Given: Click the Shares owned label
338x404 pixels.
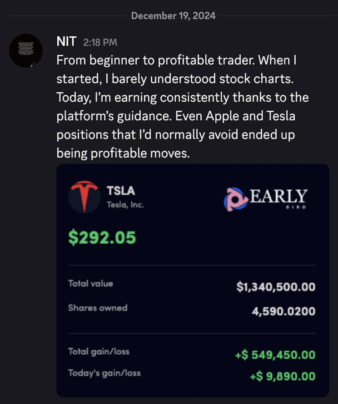Looking at the screenshot, I should [x=98, y=308].
